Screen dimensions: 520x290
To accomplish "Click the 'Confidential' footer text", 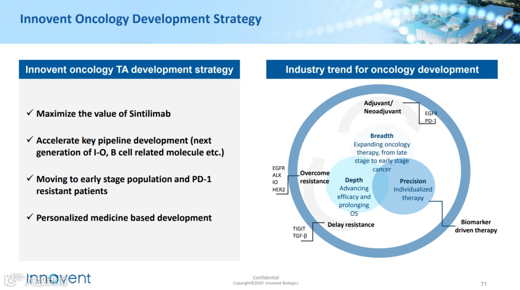I will coord(266,277).
